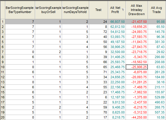The width and height of the screenshot is (166, 120).
Task: Click the Test cell with value 72
Action: pyautogui.click(x=98, y=32)
